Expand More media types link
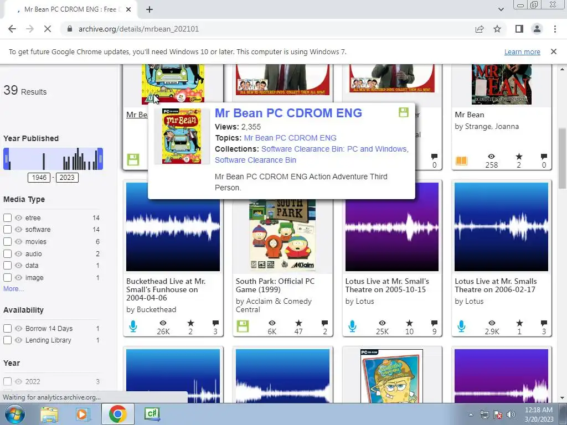The width and height of the screenshot is (567, 425). tap(13, 289)
